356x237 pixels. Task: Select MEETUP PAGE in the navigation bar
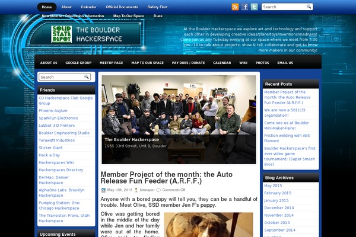tap(112, 63)
